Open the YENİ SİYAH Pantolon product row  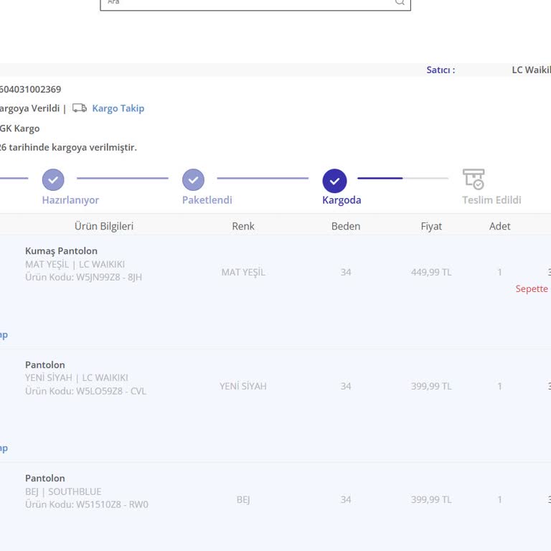coord(44,364)
